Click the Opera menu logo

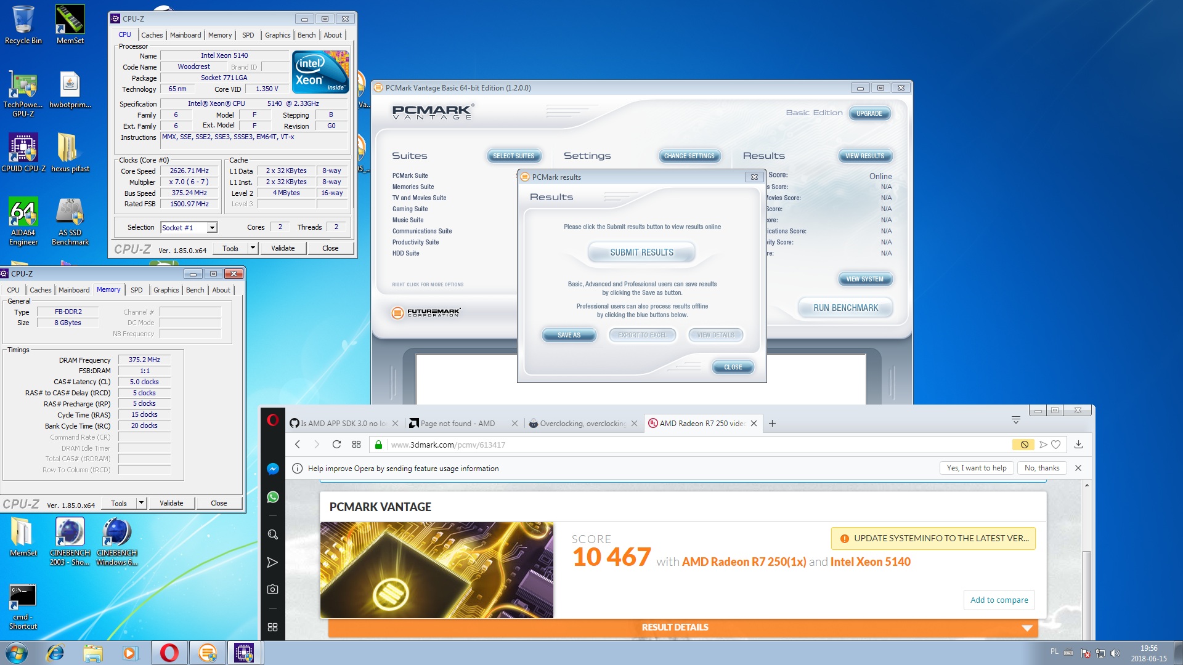(x=273, y=421)
